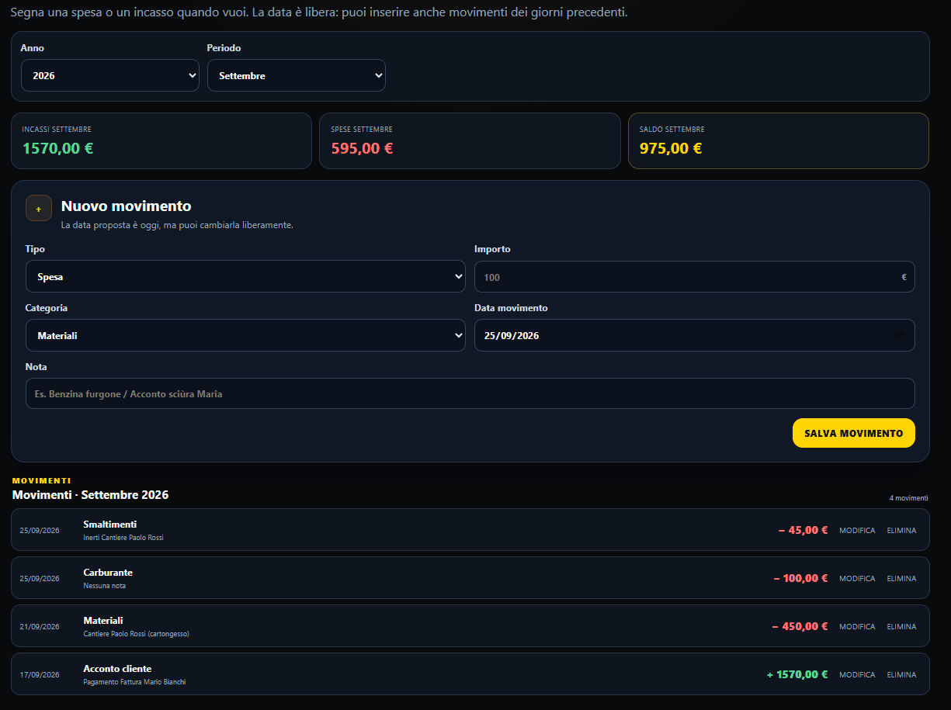Delete the Smaltimenti movement with Elimina
Viewport: 951px width, 710px height.
(901, 531)
